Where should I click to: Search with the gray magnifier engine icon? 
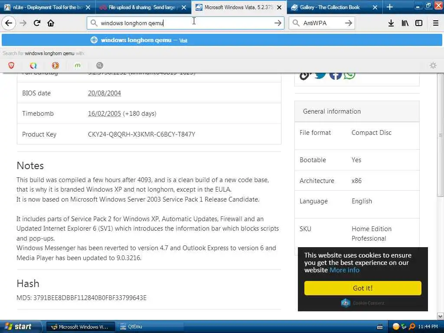click(100, 66)
